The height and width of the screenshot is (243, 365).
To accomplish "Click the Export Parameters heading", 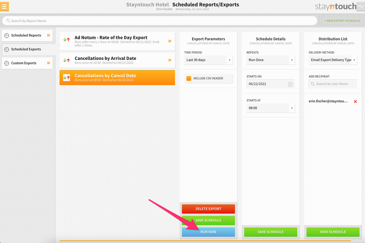I will [208, 39].
